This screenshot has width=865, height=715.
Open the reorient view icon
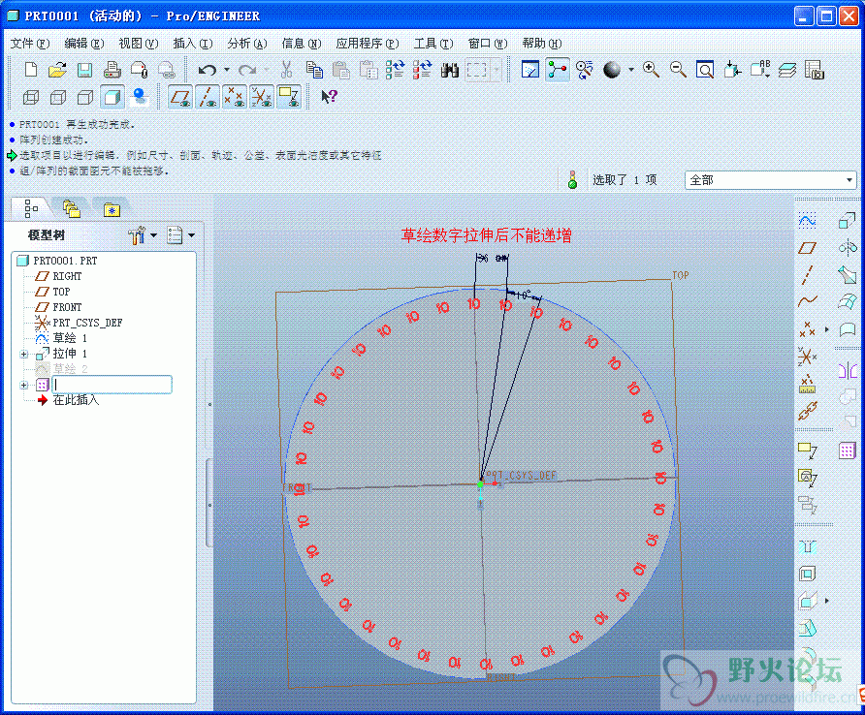click(732, 70)
